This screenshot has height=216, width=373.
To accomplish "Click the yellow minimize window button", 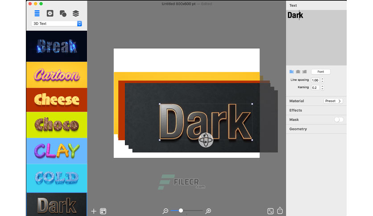I will point(35,4).
